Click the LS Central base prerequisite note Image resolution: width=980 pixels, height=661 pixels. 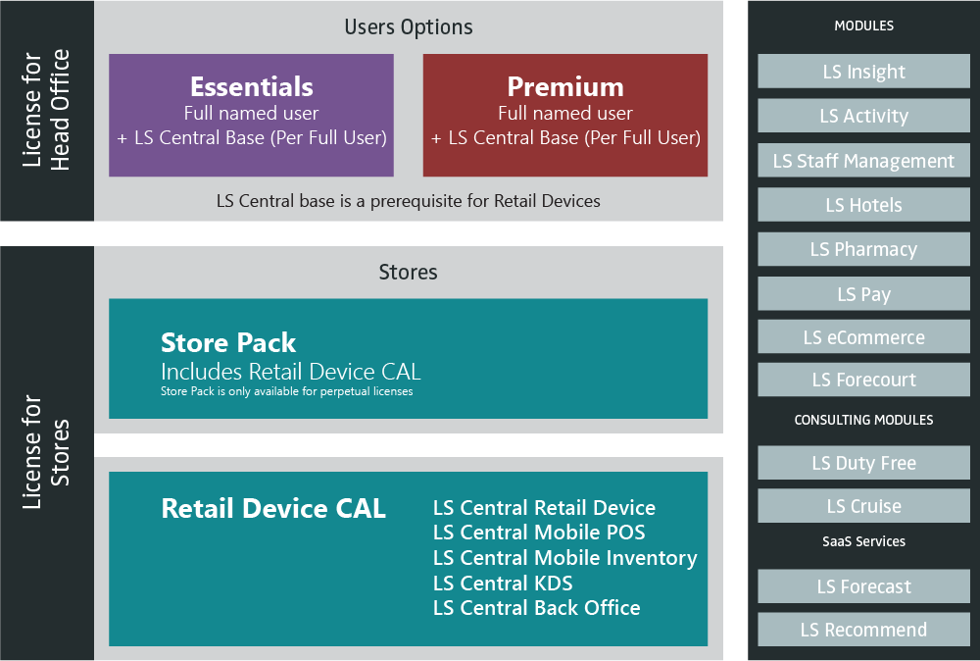click(x=408, y=201)
